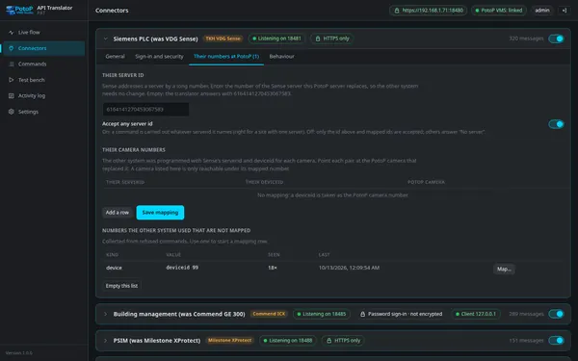Click the Live flow sidebar icon
Screen dimensions: 578x361
click(x=11, y=33)
